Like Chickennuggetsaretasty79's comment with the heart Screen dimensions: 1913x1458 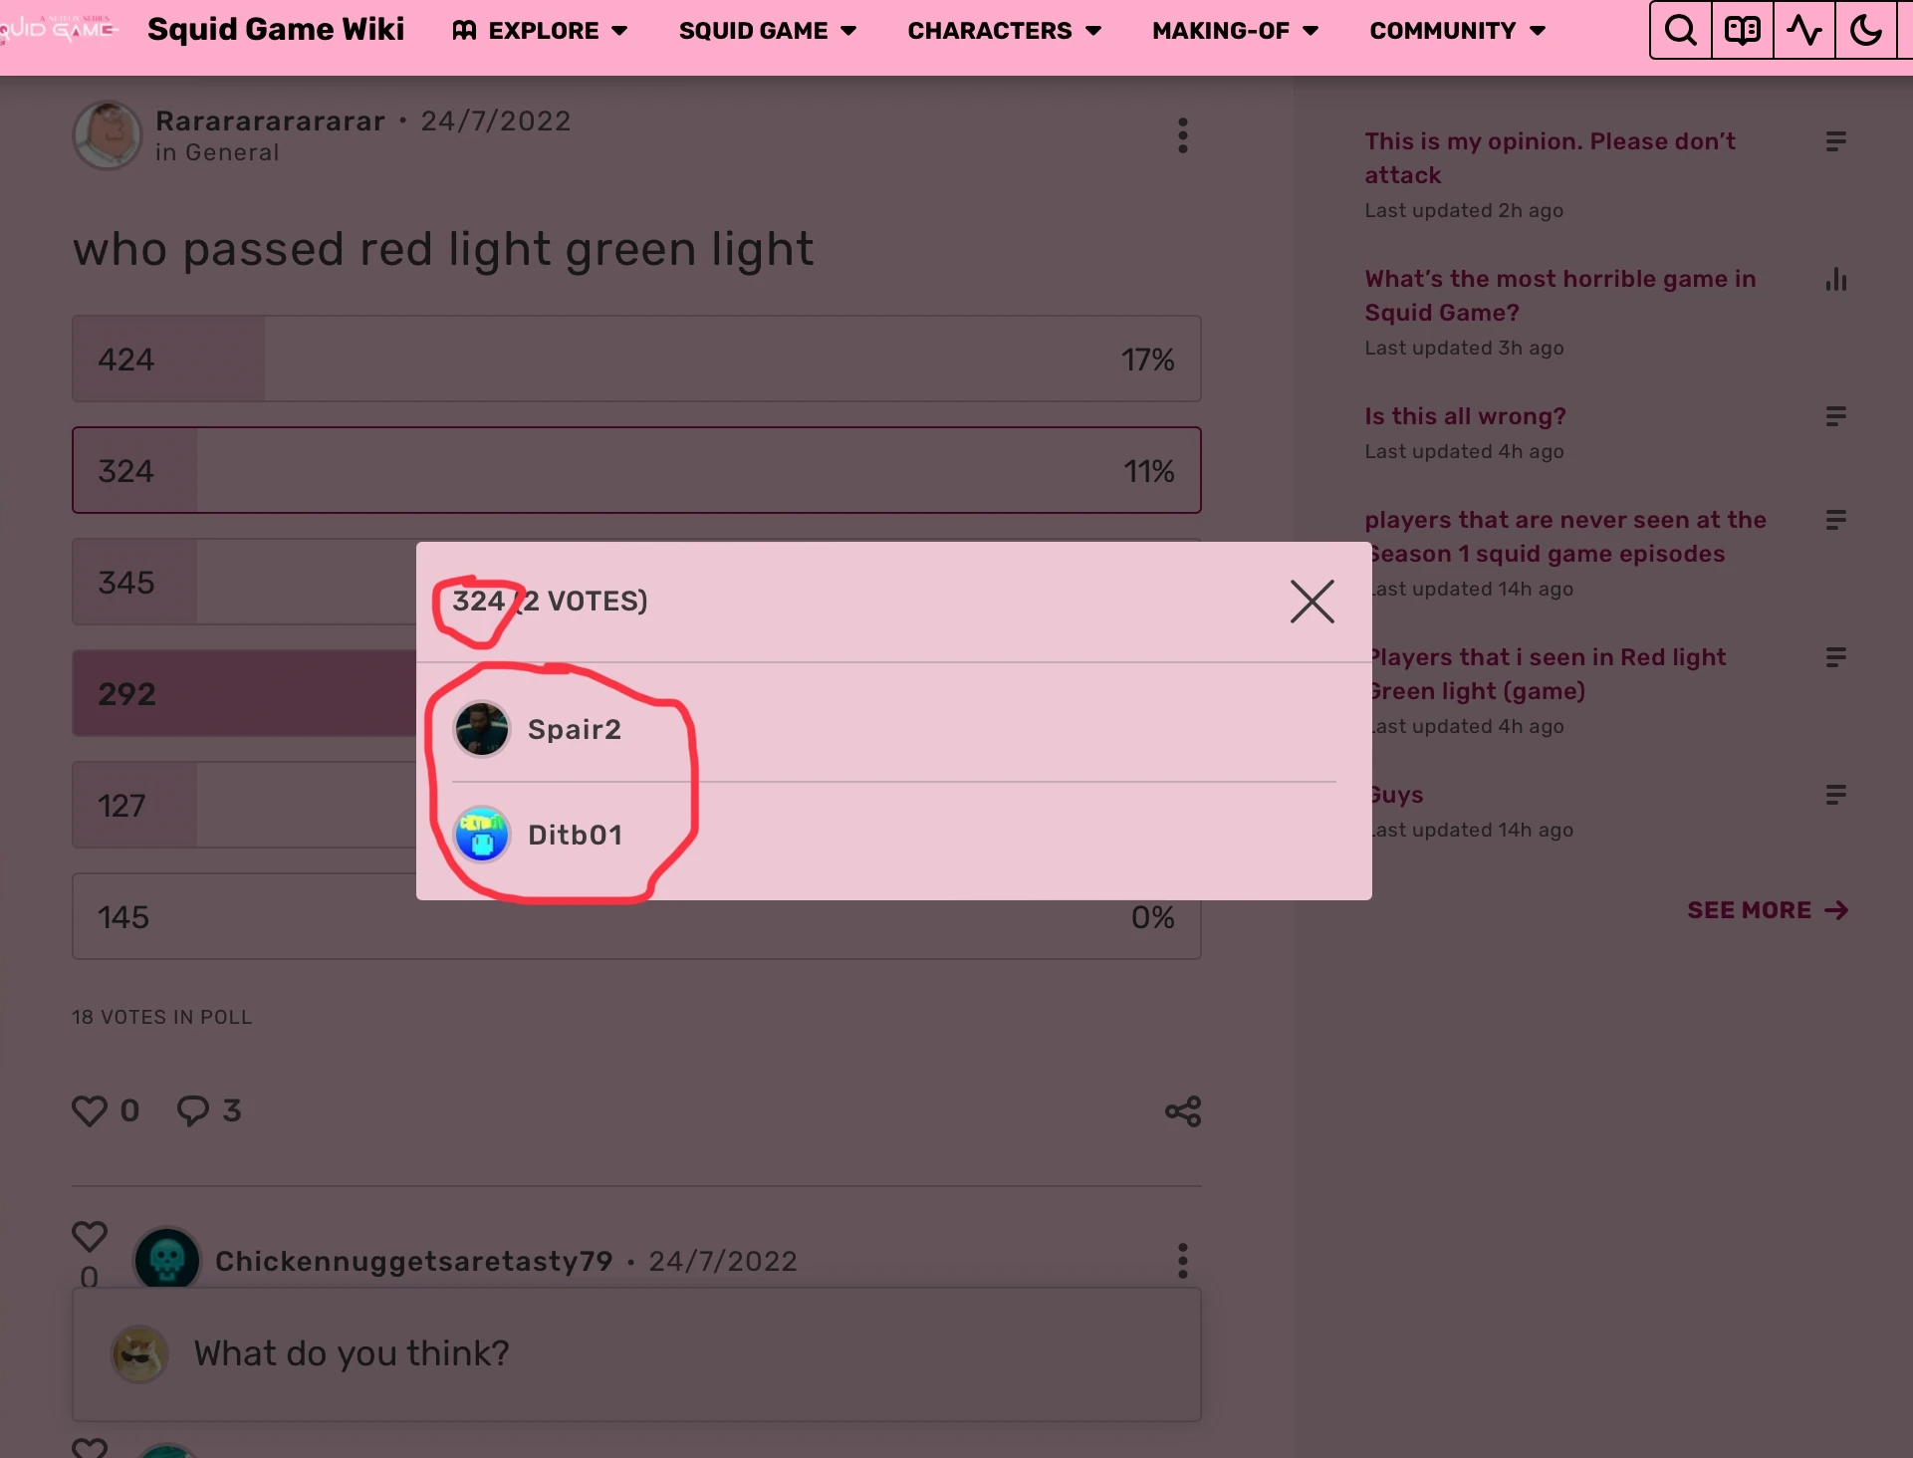(x=89, y=1236)
